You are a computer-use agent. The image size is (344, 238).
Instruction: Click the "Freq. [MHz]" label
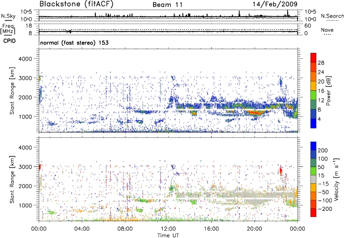point(8,29)
